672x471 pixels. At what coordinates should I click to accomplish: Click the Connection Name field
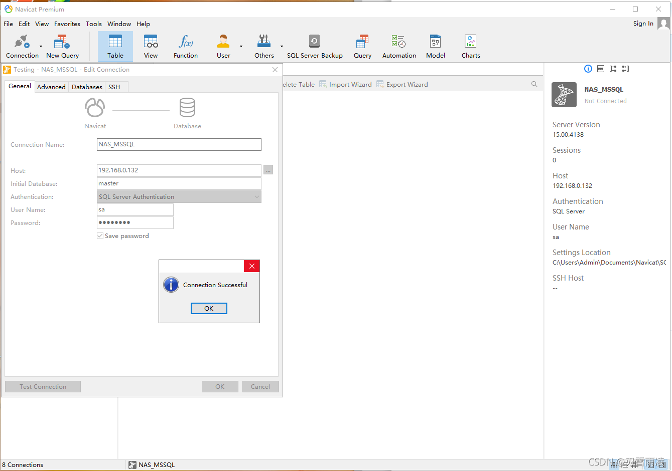[179, 144]
